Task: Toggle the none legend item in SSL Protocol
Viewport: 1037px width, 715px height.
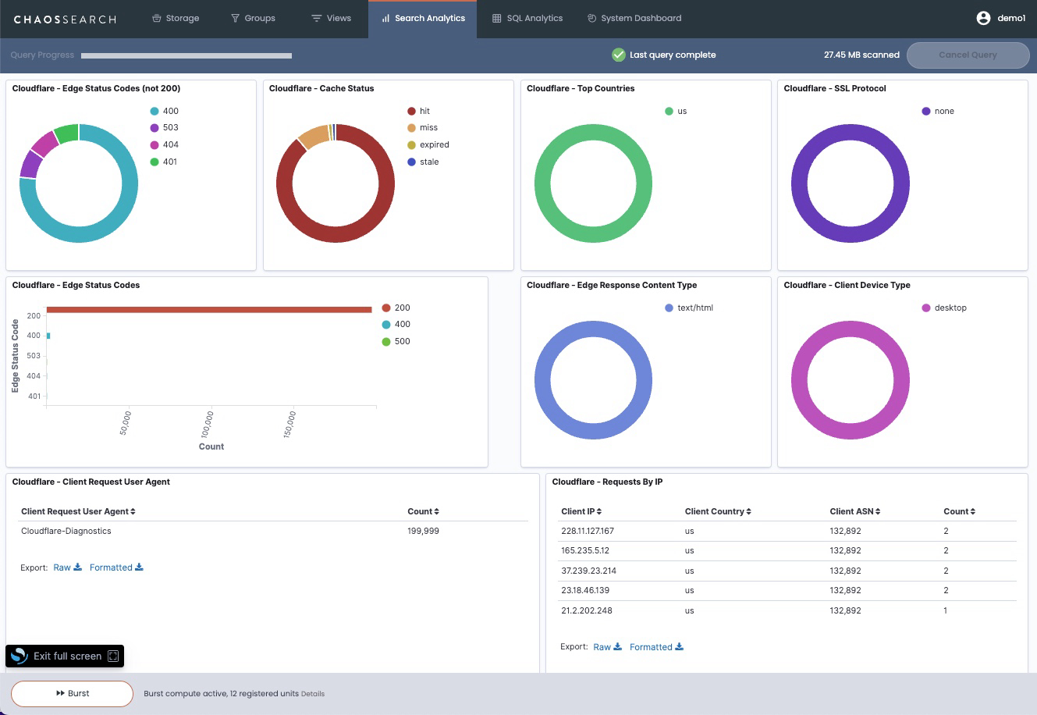Action: (938, 111)
